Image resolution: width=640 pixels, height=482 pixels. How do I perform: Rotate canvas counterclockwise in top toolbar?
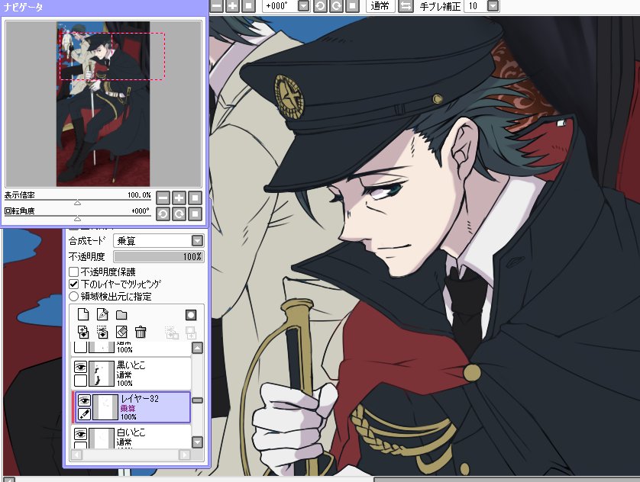pos(321,5)
